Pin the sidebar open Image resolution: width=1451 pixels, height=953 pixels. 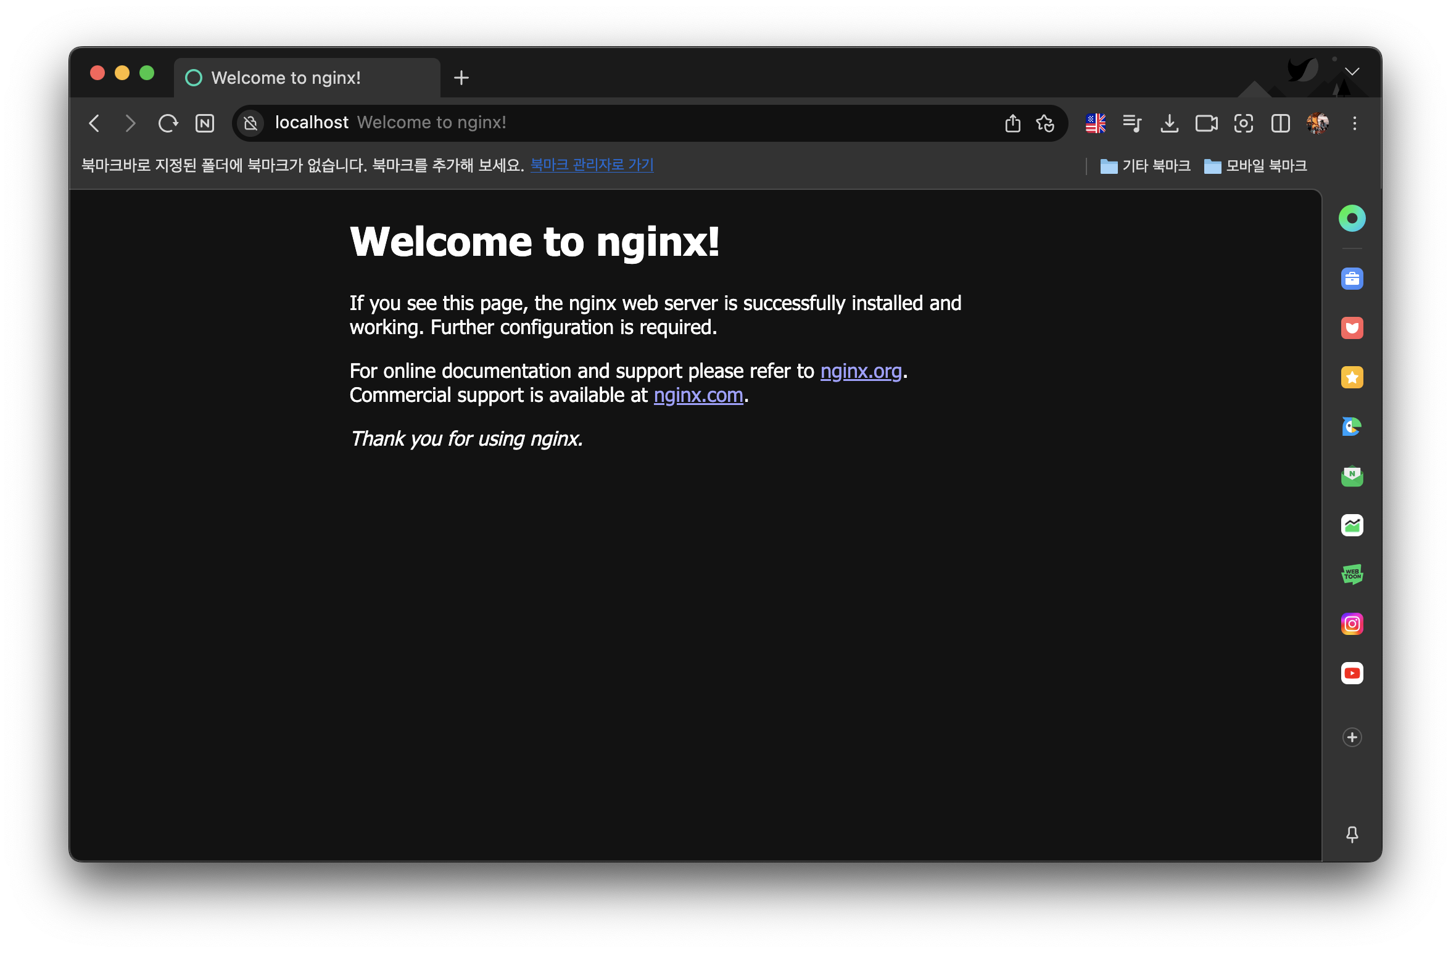(x=1352, y=835)
